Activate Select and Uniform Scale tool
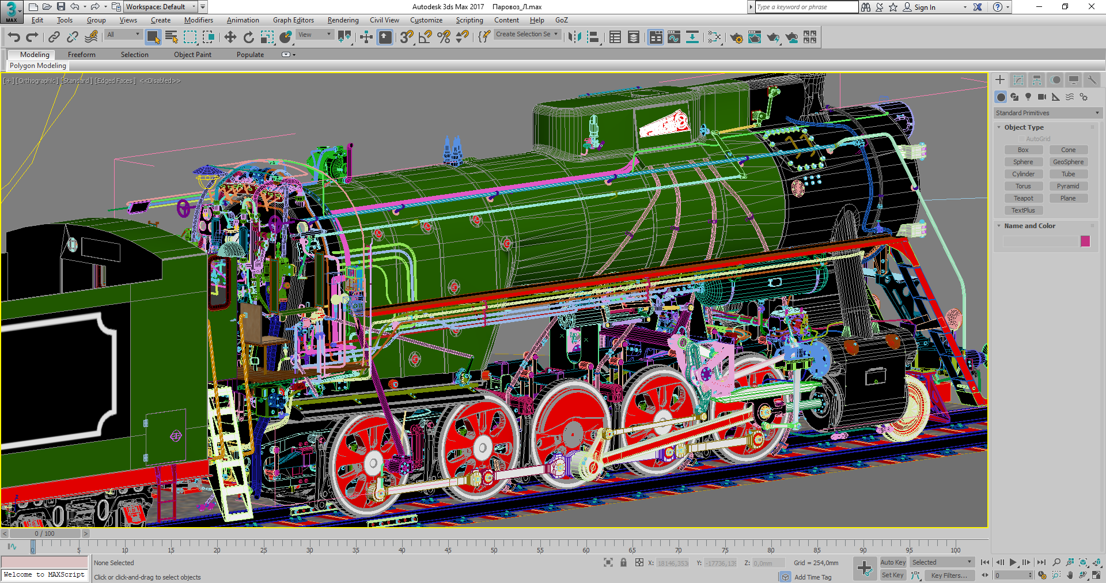The height and width of the screenshot is (583, 1106). click(x=267, y=37)
